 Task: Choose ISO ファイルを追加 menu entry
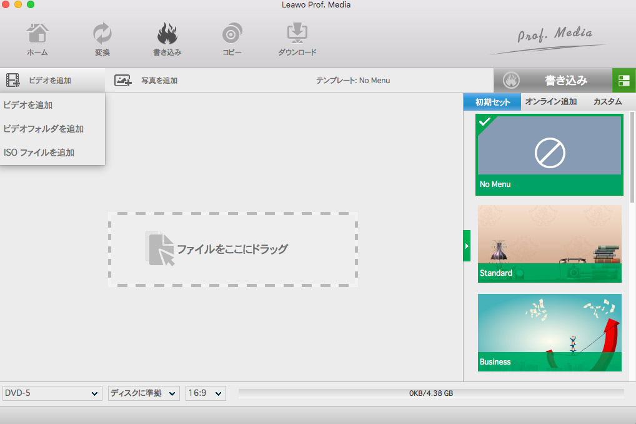coord(39,153)
